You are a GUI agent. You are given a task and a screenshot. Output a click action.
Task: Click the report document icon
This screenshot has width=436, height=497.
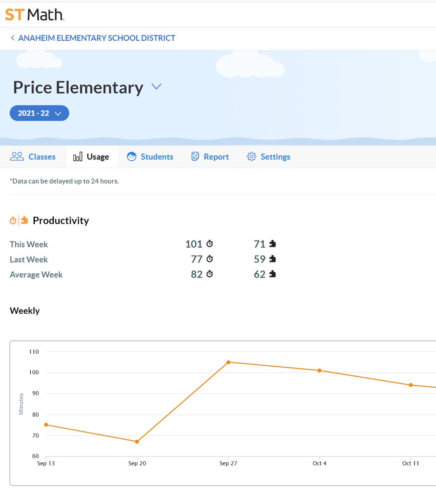pos(195,157)
